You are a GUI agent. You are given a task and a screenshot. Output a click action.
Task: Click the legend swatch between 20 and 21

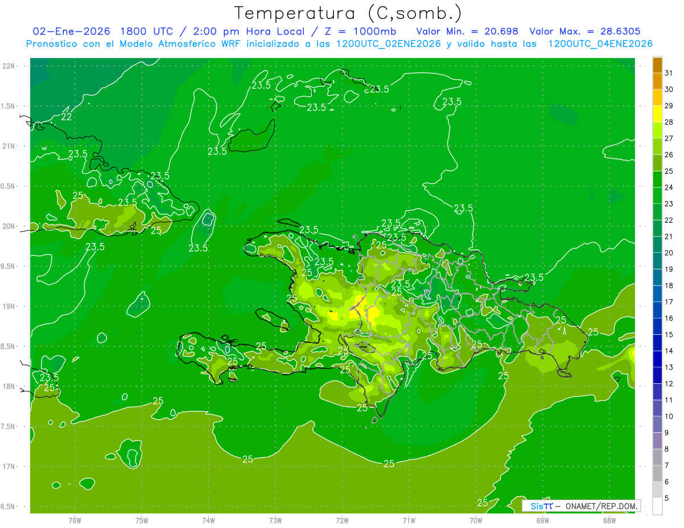pyautogui.click(x=657, y=245)
